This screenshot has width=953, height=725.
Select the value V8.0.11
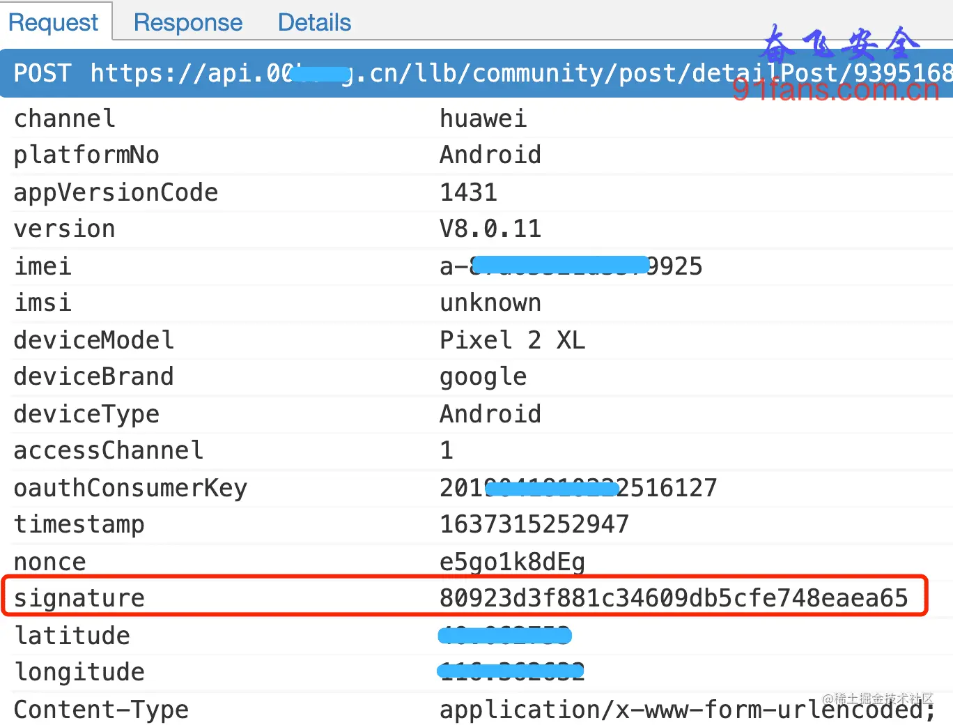click(490, 229)
